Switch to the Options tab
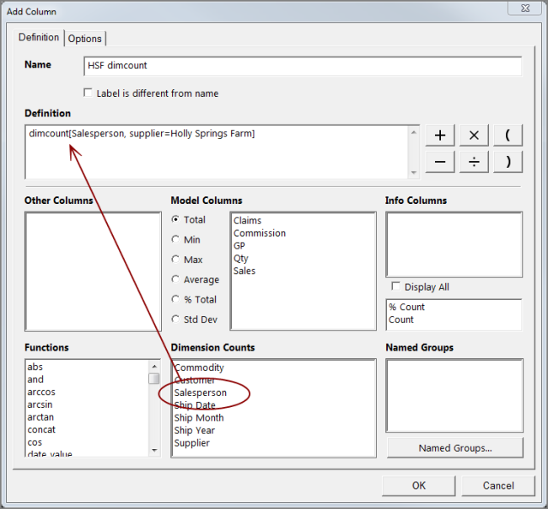 (x=85, y=39)
